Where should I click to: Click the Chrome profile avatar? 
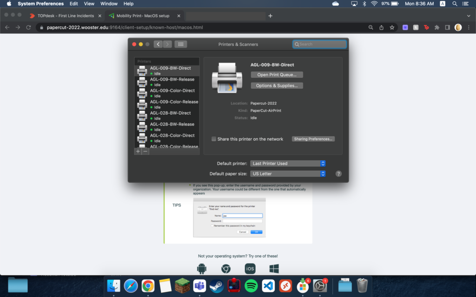tap(457, 27)
